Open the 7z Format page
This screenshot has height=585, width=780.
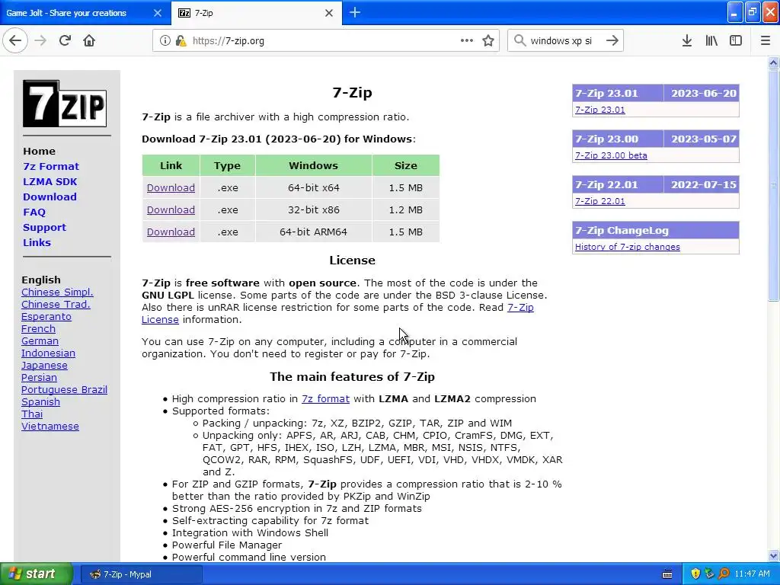[51, 167]
